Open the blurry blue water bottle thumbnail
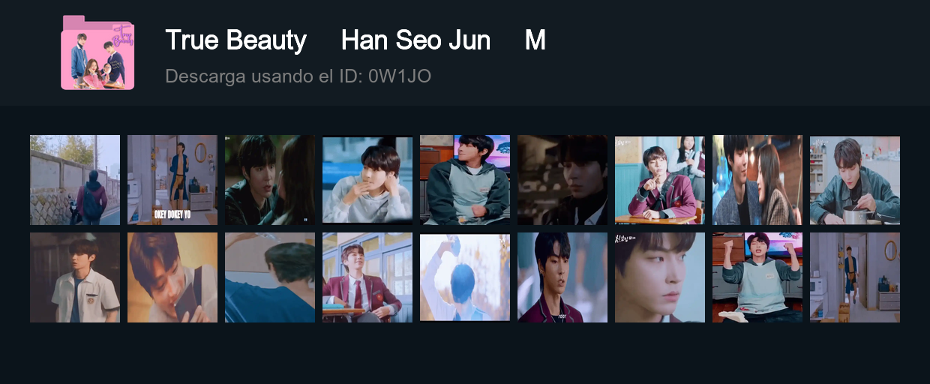This screenshot has width=930, height=384. (x=465, y=277)
